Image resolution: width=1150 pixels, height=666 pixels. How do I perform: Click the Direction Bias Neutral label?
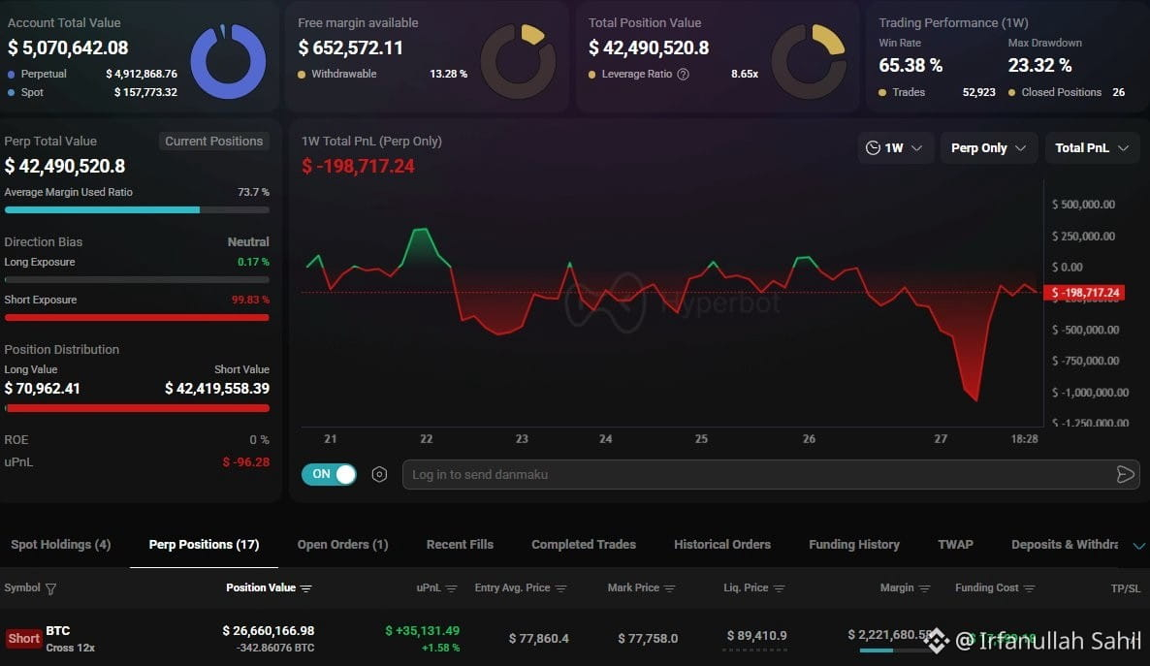pos(248,242)
